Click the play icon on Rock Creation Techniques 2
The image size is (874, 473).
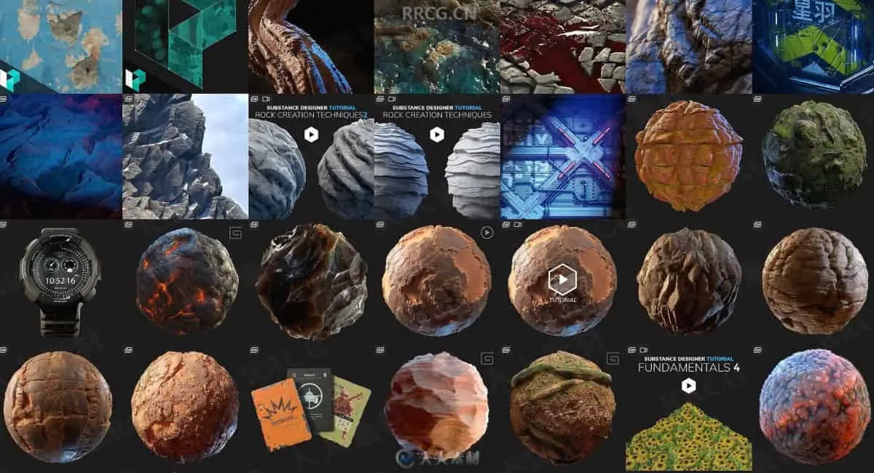[x=311, y=135]
